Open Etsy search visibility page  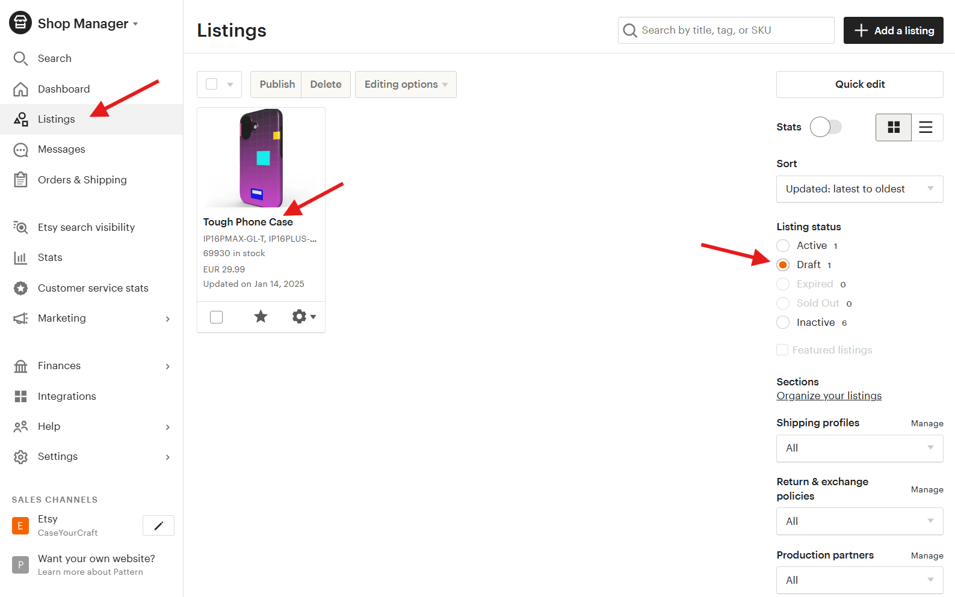[x=86, y=227]
